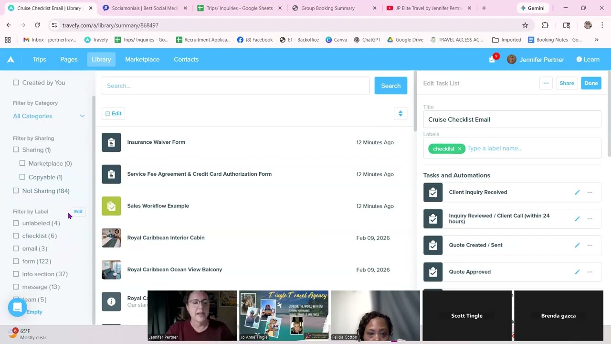611x344 pixels.
Task: Bookmark this page with star icon
Action: pos(525,25)
